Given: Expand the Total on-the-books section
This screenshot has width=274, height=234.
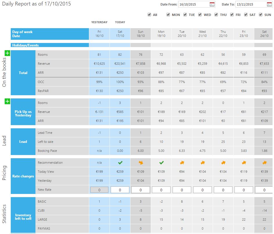Looking at the screenshot, I should [x=8, y=53].
